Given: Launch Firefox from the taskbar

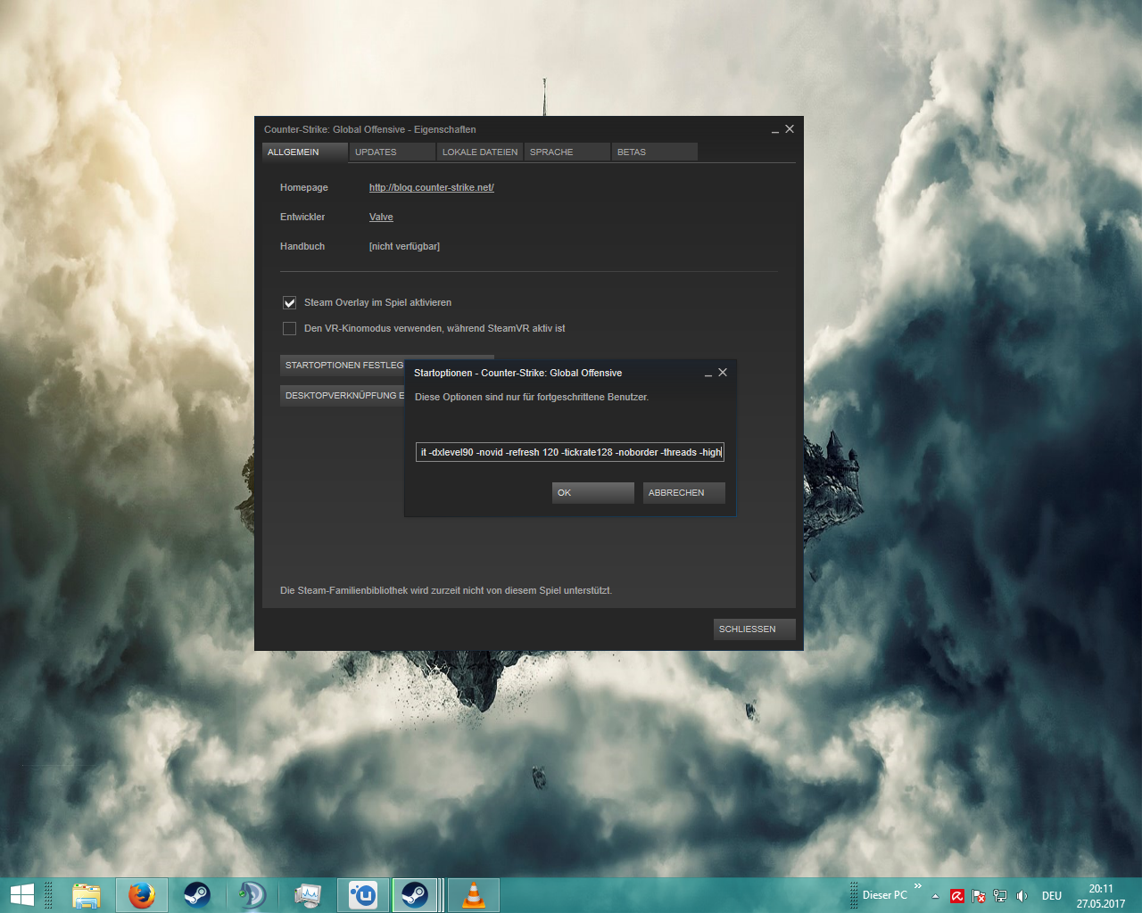Looking at the screenshot, I should pos(142,895).
